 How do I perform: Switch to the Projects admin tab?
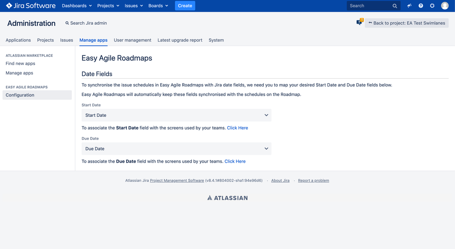click(46, 40)
